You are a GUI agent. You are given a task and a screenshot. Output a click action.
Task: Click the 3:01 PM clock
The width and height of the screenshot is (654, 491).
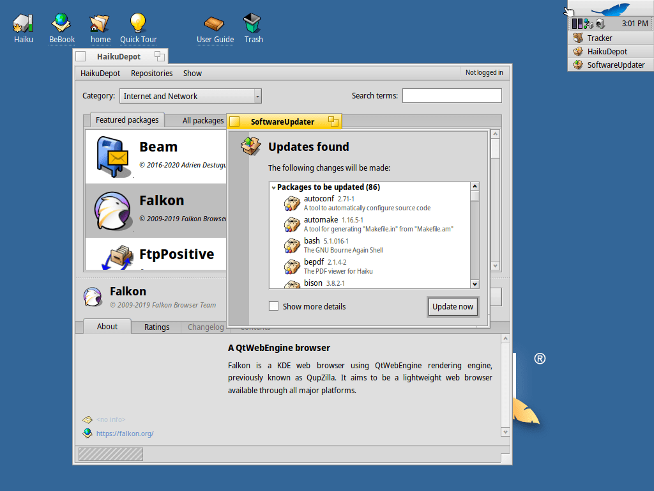point(634,24)
